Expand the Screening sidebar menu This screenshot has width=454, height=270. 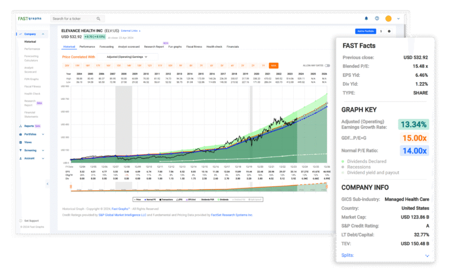[43, 151]
